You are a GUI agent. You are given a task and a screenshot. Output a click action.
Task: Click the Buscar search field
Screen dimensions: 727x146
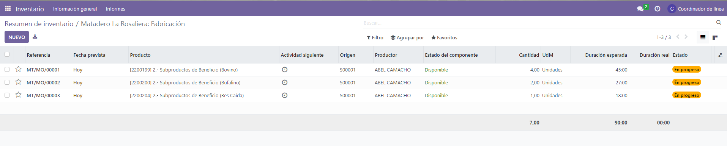coord(538,23)
